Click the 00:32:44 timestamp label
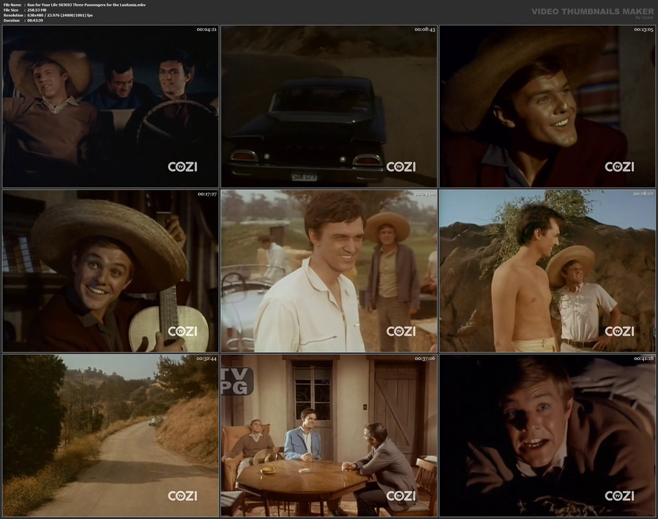 coord(206,358)
